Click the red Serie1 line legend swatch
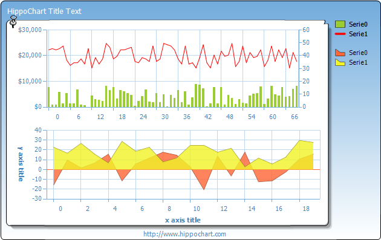This screenshot has width=381, height=240. coord(340,34)
